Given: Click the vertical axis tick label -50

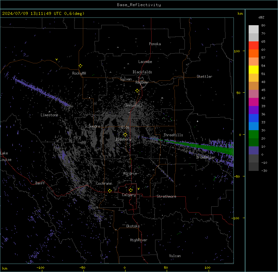Looking at the screenshot, I should [x=237, y=176].
